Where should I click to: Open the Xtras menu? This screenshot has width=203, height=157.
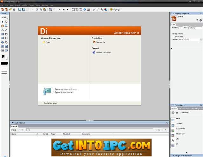pyautogui.click(x=38, y=5)
